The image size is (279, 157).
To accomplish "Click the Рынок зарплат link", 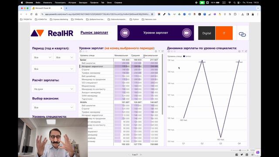I will coord(94,33).
